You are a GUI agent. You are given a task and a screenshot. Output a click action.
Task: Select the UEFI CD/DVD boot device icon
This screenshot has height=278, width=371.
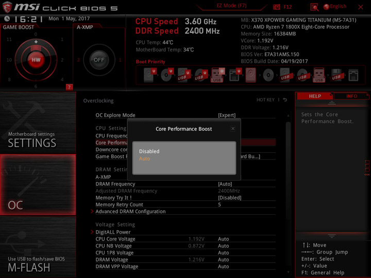(x=167, y=75)
